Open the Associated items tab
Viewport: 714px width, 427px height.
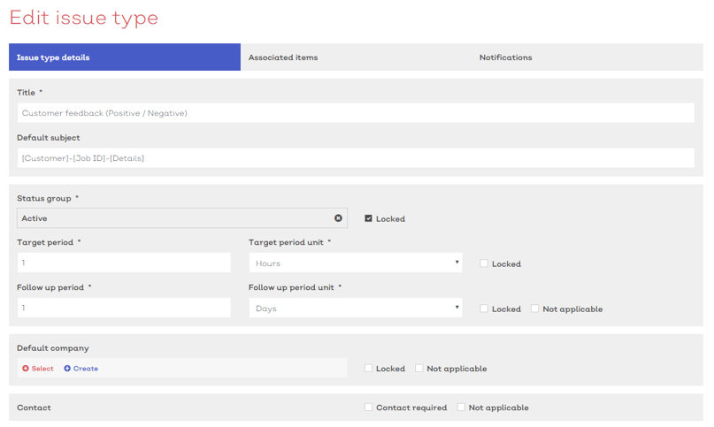click(356, 57)
